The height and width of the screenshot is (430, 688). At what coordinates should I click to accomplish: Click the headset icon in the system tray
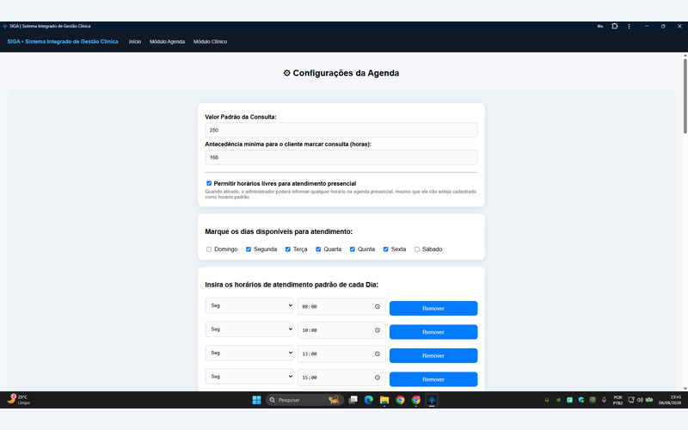pos(547,400)
